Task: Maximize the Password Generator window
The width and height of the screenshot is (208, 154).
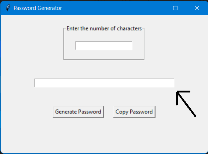Action: pyautogui.click(x=175, y=8)
